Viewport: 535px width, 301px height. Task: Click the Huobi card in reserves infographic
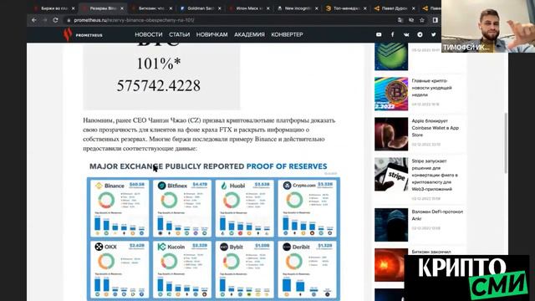[x=245, y=208]
